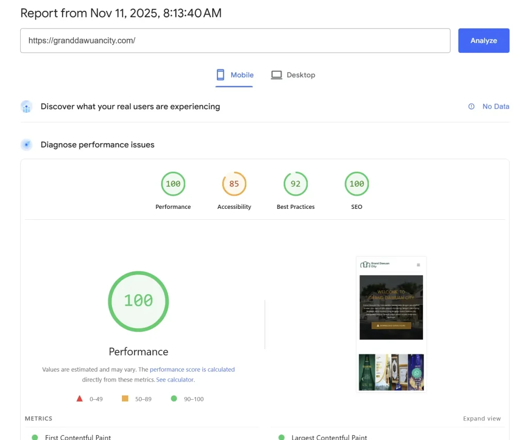Click the real users experience section icon

26,107
